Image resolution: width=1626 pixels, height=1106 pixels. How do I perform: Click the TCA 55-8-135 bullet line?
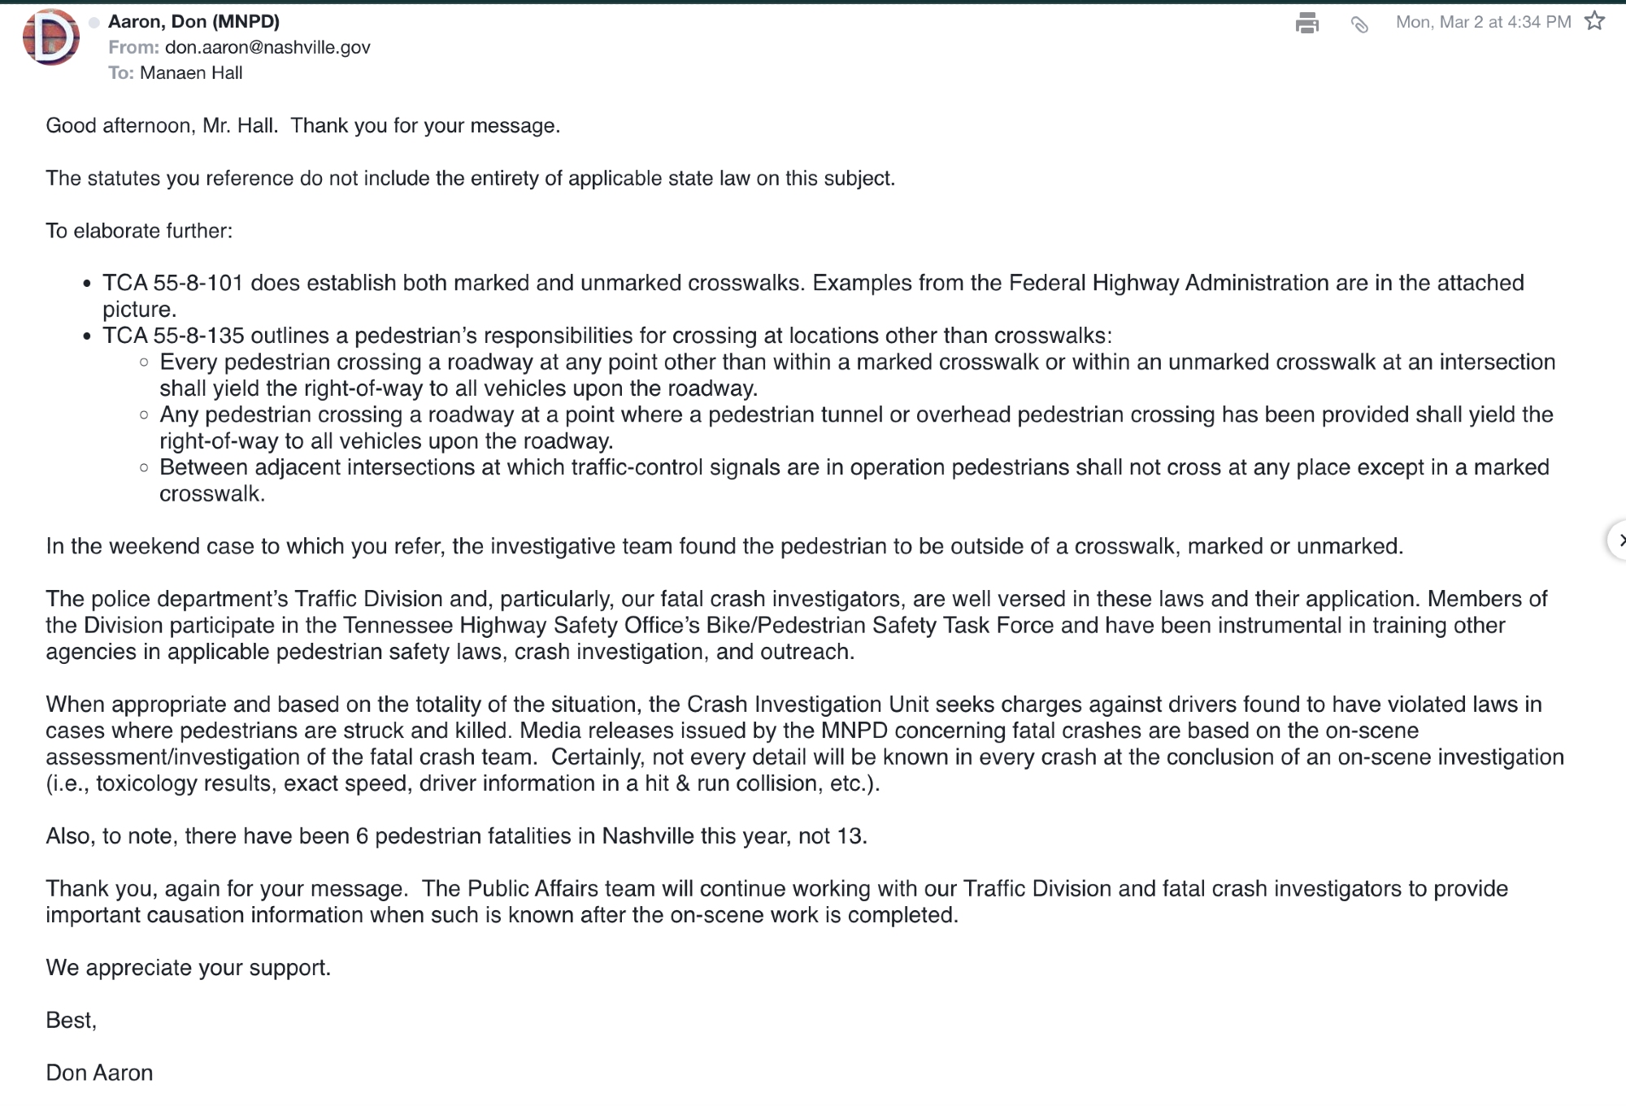[606, 336]
